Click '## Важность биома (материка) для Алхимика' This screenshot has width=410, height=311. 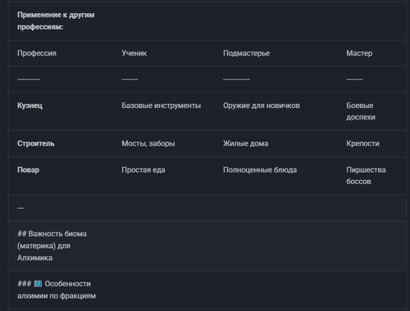[52, 246]
